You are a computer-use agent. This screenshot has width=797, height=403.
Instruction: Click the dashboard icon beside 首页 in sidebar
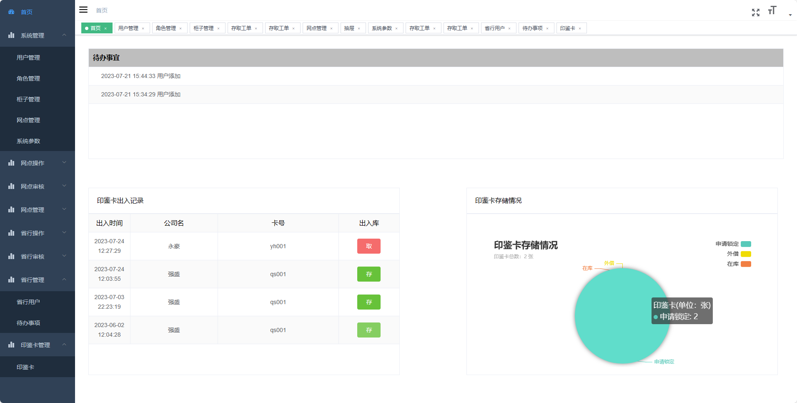11,12
